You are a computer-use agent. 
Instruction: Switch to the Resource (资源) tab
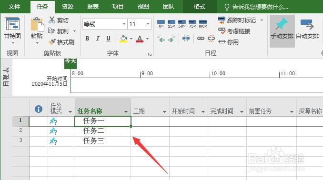tap(68, 7)
